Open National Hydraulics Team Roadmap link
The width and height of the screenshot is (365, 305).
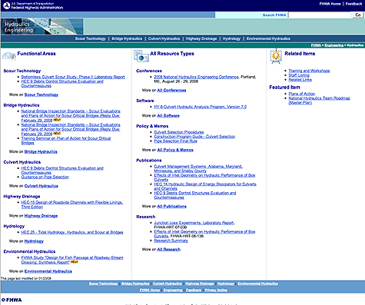(319, 101)
